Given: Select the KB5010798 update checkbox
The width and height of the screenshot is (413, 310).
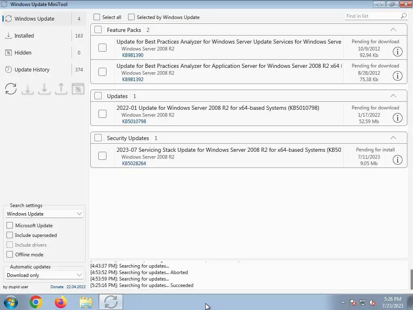Looking at the screenshot, I should (x=102, y=114).
